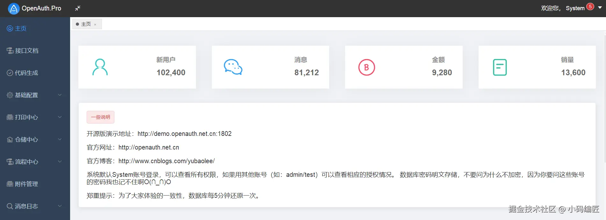Open official site link http://openauth.net.cn

[x=149, y=147]
